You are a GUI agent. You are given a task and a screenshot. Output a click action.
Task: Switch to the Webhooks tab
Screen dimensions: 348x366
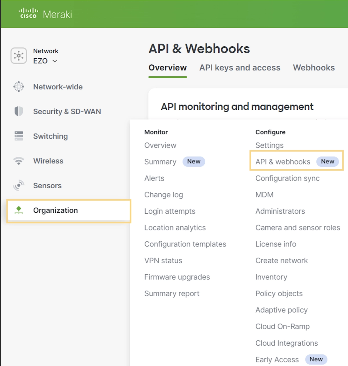pyautogui.click(x=314, y=68)
